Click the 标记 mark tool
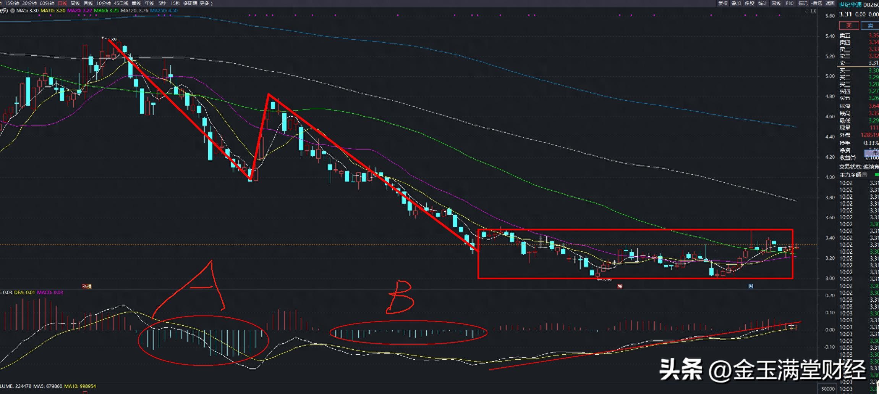This screenshot has width=879, height=394. (x=803, y=3)
